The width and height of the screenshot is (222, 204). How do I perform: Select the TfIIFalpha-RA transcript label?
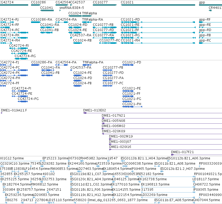(x=92, y=19)
